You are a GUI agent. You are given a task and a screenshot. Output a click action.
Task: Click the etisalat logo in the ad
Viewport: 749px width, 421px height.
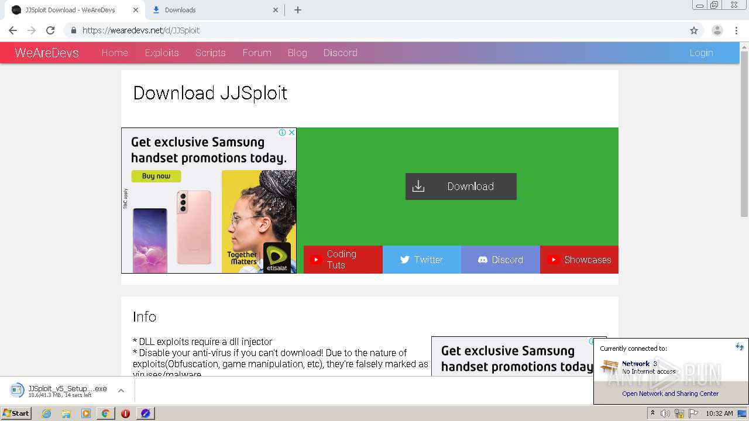(x=277, y=257)
